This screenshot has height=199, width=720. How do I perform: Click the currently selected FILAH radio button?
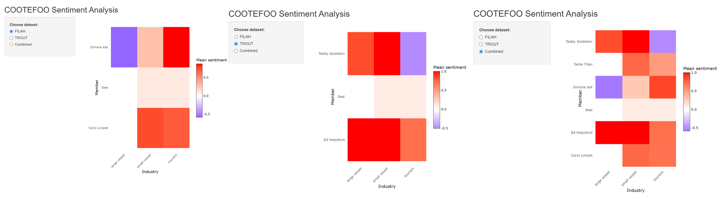[x=11, y=31]
